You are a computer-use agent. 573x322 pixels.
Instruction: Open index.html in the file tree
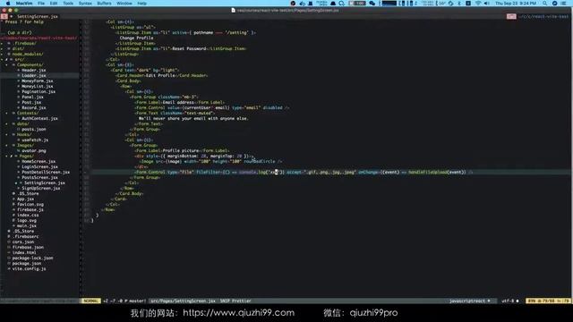[x=24, y=252]
